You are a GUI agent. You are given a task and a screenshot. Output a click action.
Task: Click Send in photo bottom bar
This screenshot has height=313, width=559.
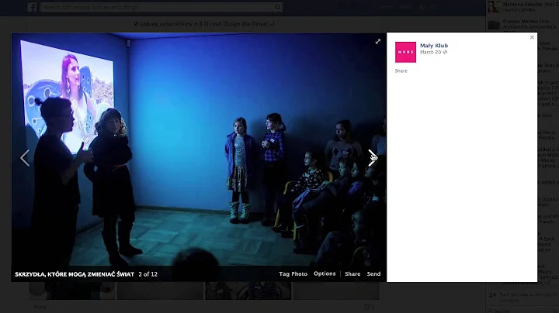(x=373, y=274)
